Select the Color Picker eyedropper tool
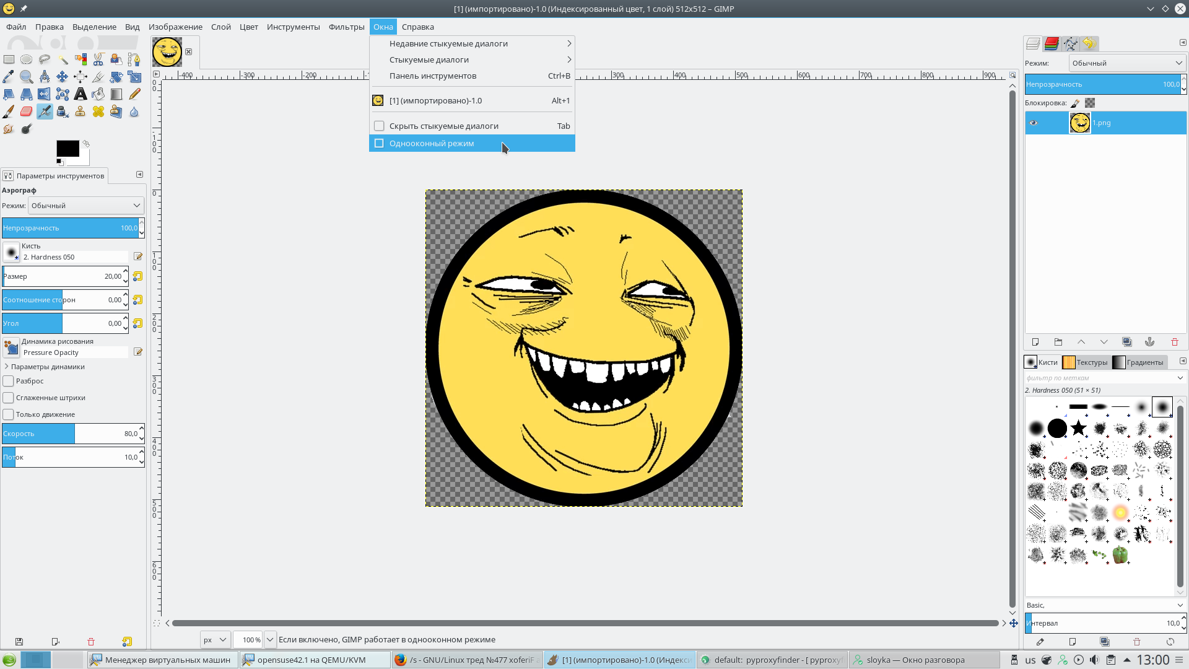The image size is (1189, 669). point(9,77)
